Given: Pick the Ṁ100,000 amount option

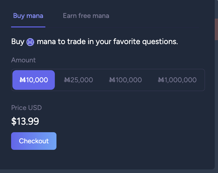Looking at the screenshot, I should [x=125, y=80].
